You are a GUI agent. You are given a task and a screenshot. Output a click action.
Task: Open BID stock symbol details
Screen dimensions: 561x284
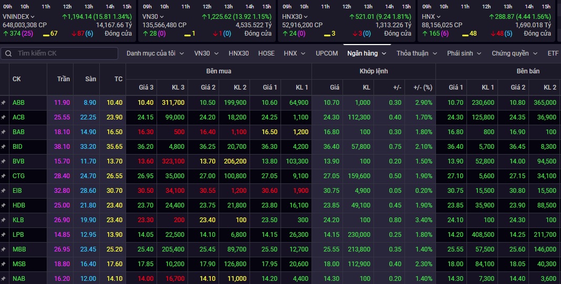tap(17, 147)
